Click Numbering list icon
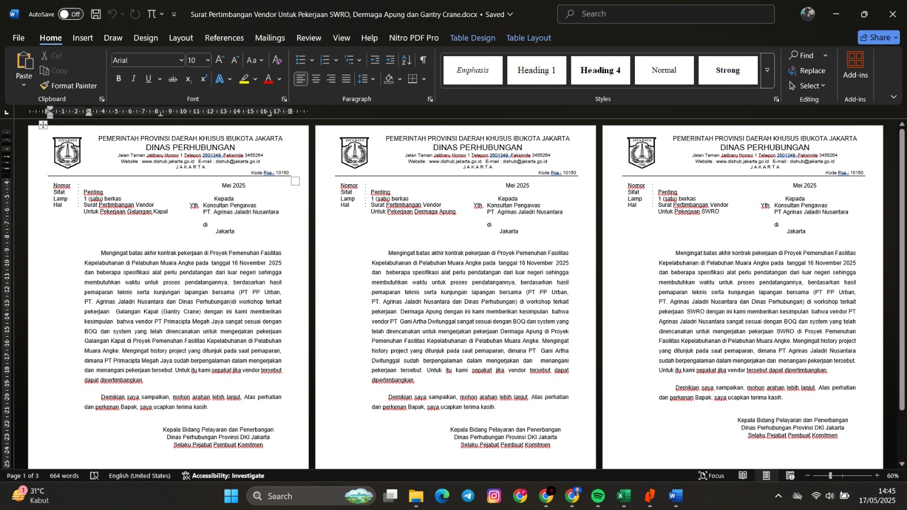This screenshot has width=907, height=510. (x=325, y=59)
